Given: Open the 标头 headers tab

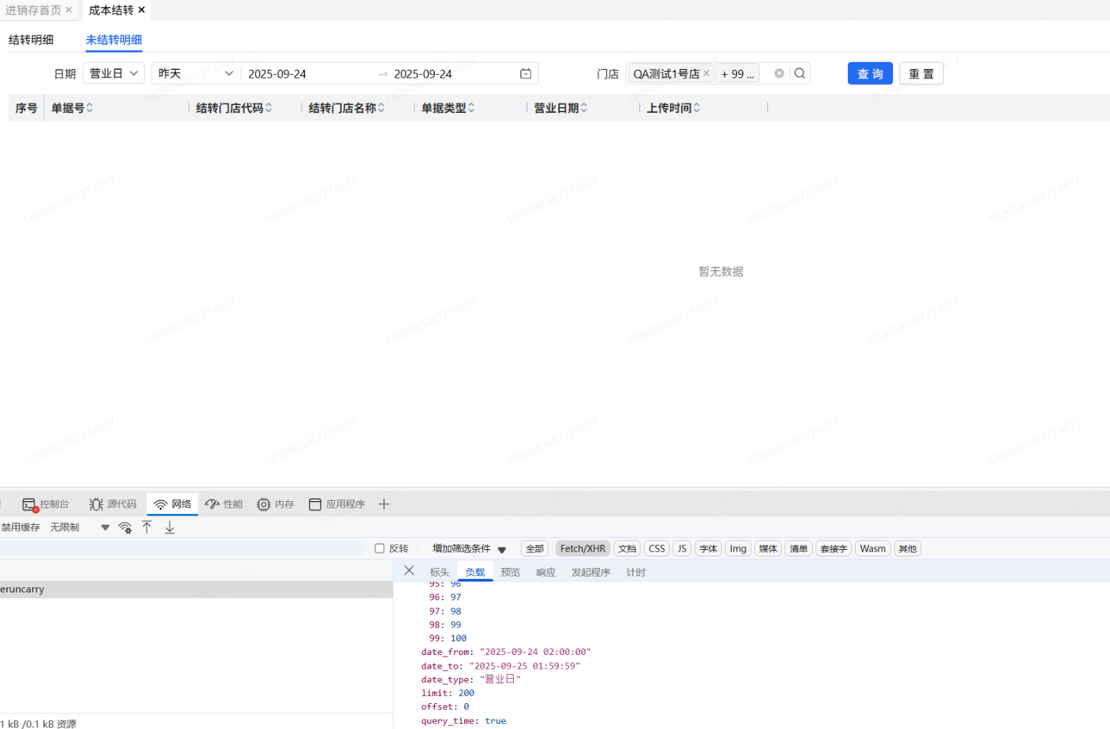Looking at the screenshot, I should click(x=440, y=572).
